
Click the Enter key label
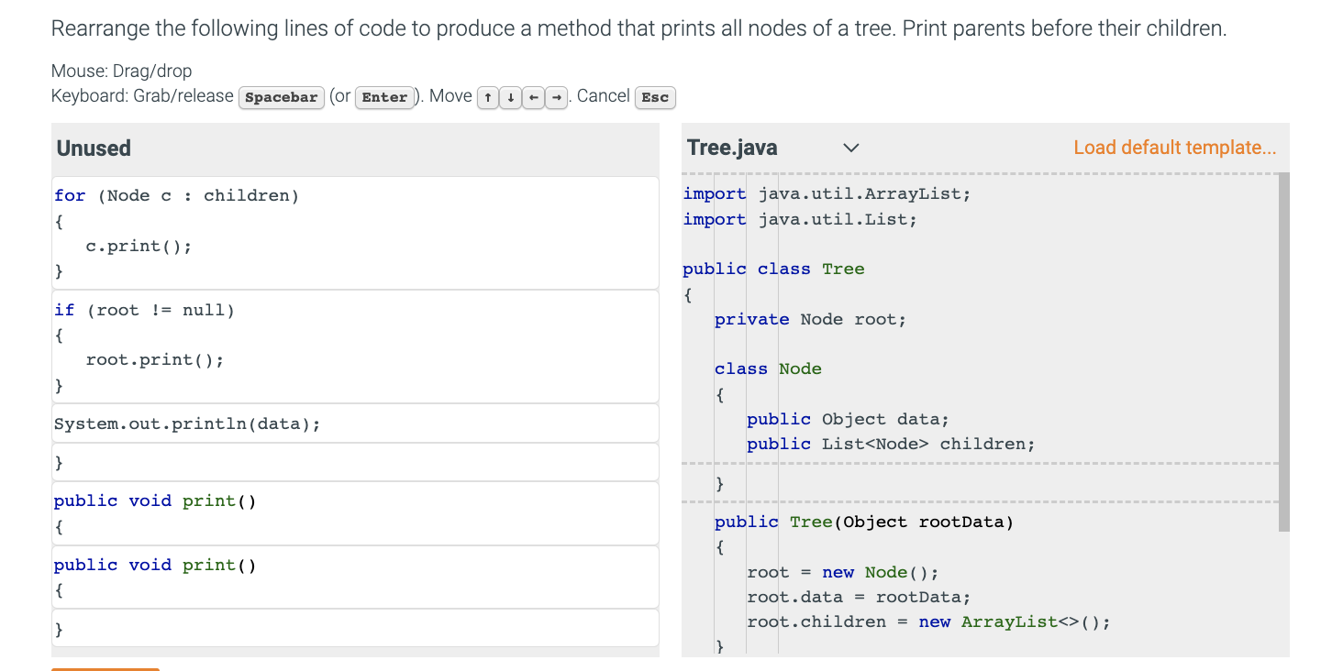click(x=385, y=97)
